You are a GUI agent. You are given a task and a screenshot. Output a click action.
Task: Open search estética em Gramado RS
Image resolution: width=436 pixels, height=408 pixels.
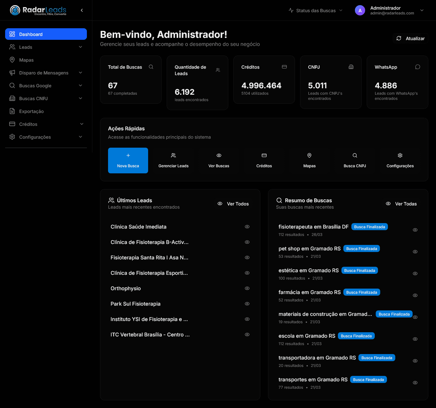[x=308, y=270]
